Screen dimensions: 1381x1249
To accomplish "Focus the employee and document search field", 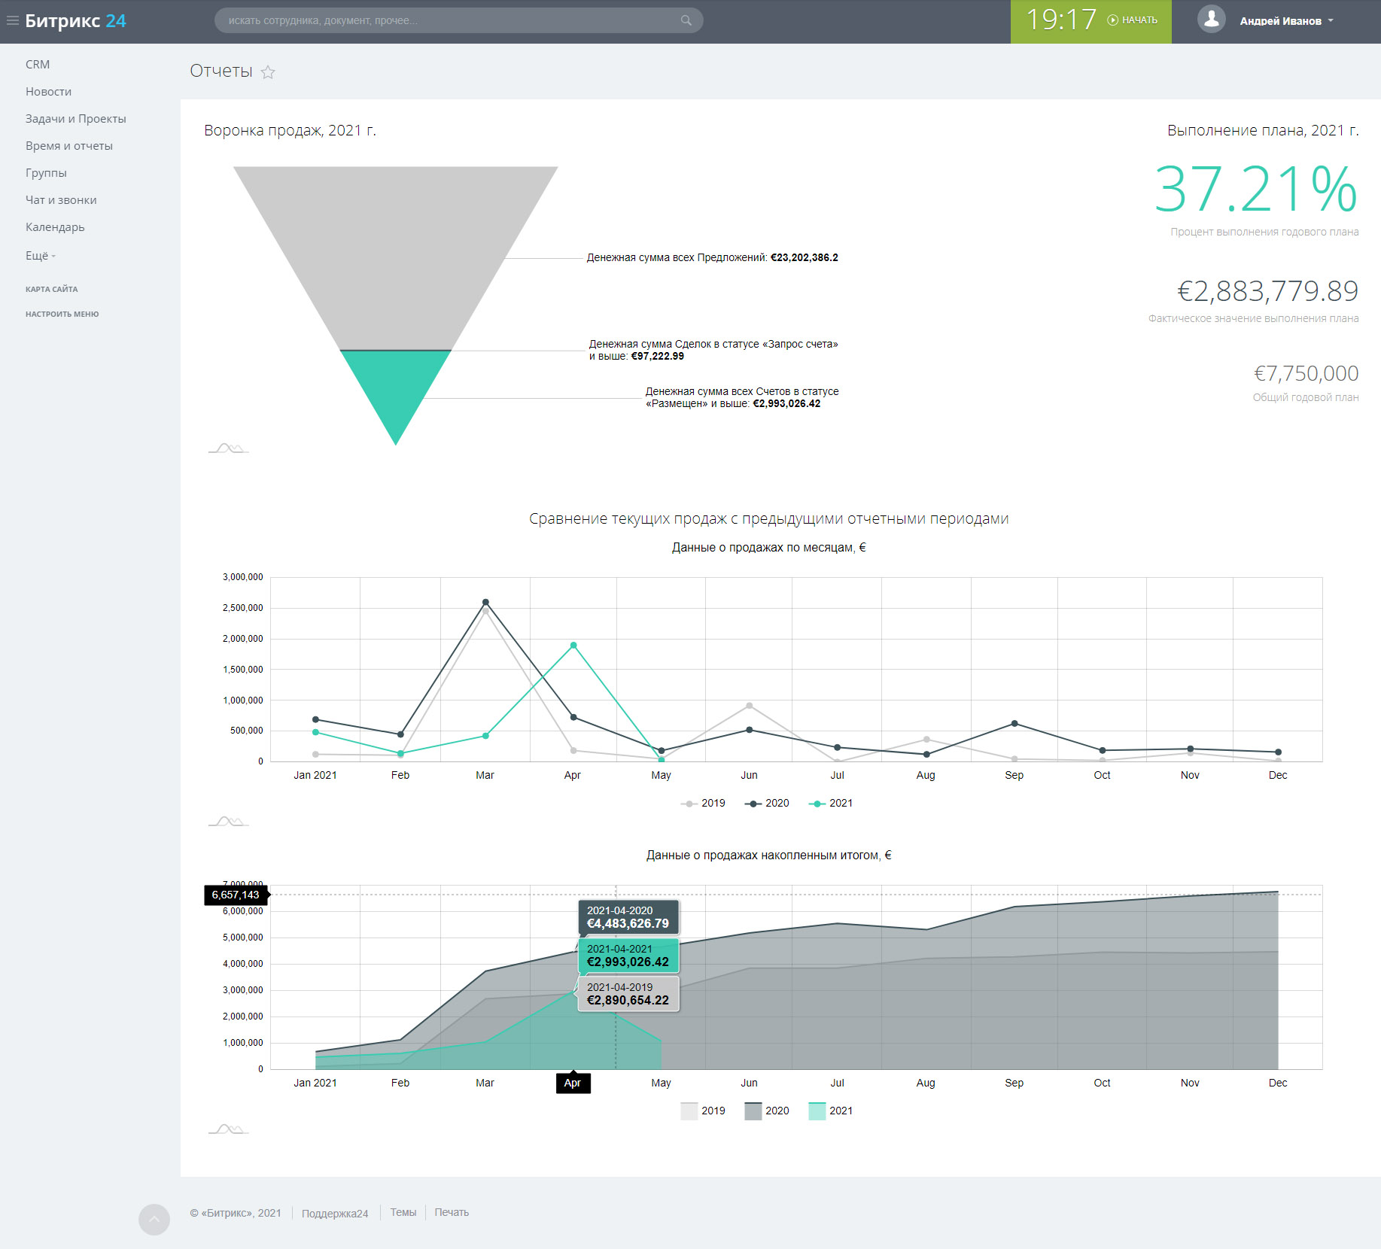I will pos(452,20).
